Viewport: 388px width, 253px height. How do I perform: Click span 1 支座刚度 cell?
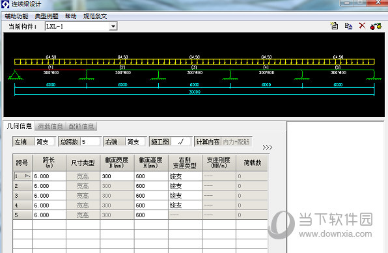pyautogui.click(x=219, y=176)
